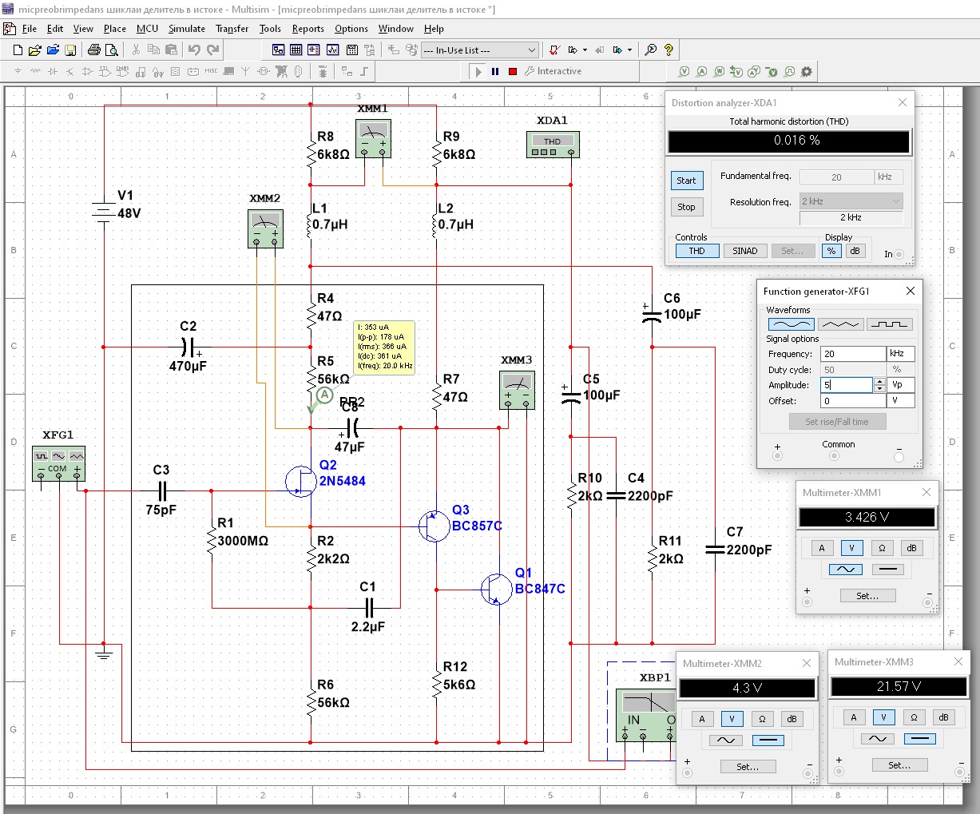Choose the square waveform in function generator
Image resolution: width=980 pixels, height=814 pixels.
pyautogui.click(x=889, y=324)
